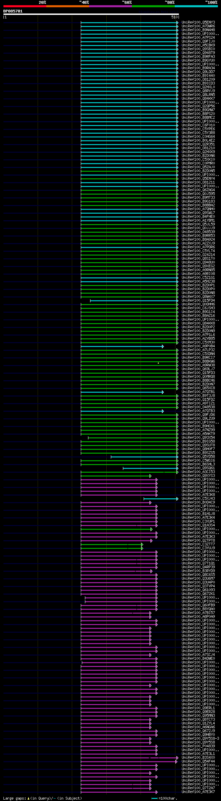Click the alignment bar for UniRef100_A7QTB3
The image size is (221, 801).
pyautogui.click(x=122, y=411)
